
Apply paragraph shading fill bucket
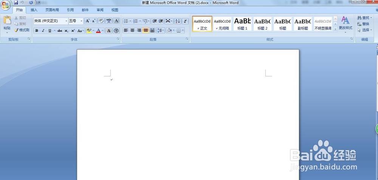point(169,30)
